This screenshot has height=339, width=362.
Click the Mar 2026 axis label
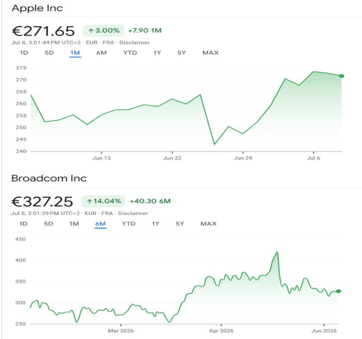[121, 331]
